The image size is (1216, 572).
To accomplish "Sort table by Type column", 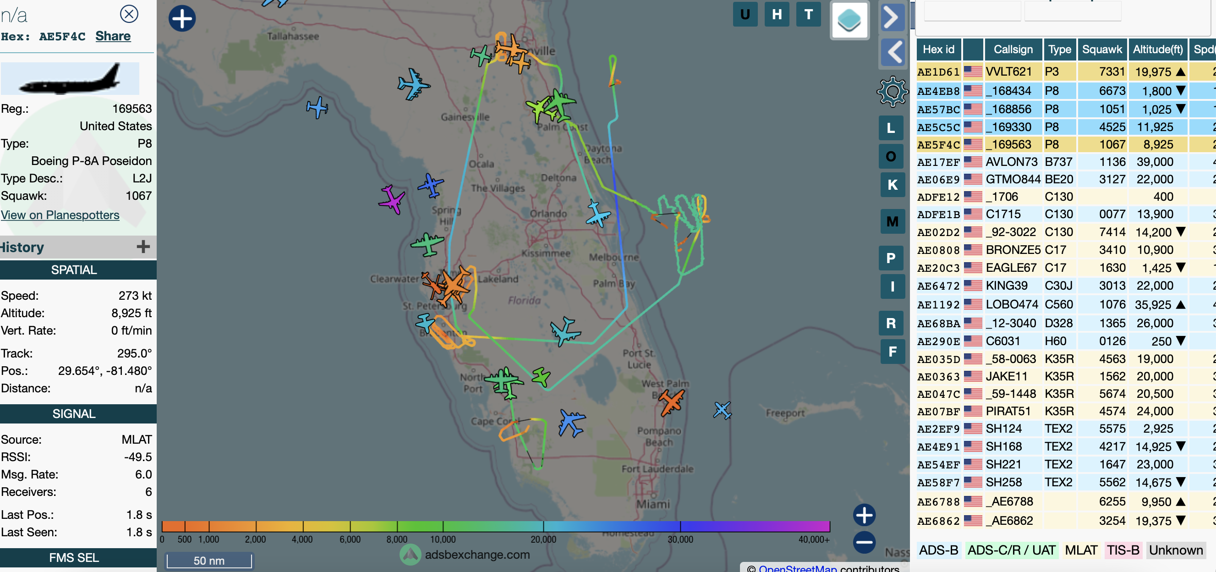I will coord(1060,49).
